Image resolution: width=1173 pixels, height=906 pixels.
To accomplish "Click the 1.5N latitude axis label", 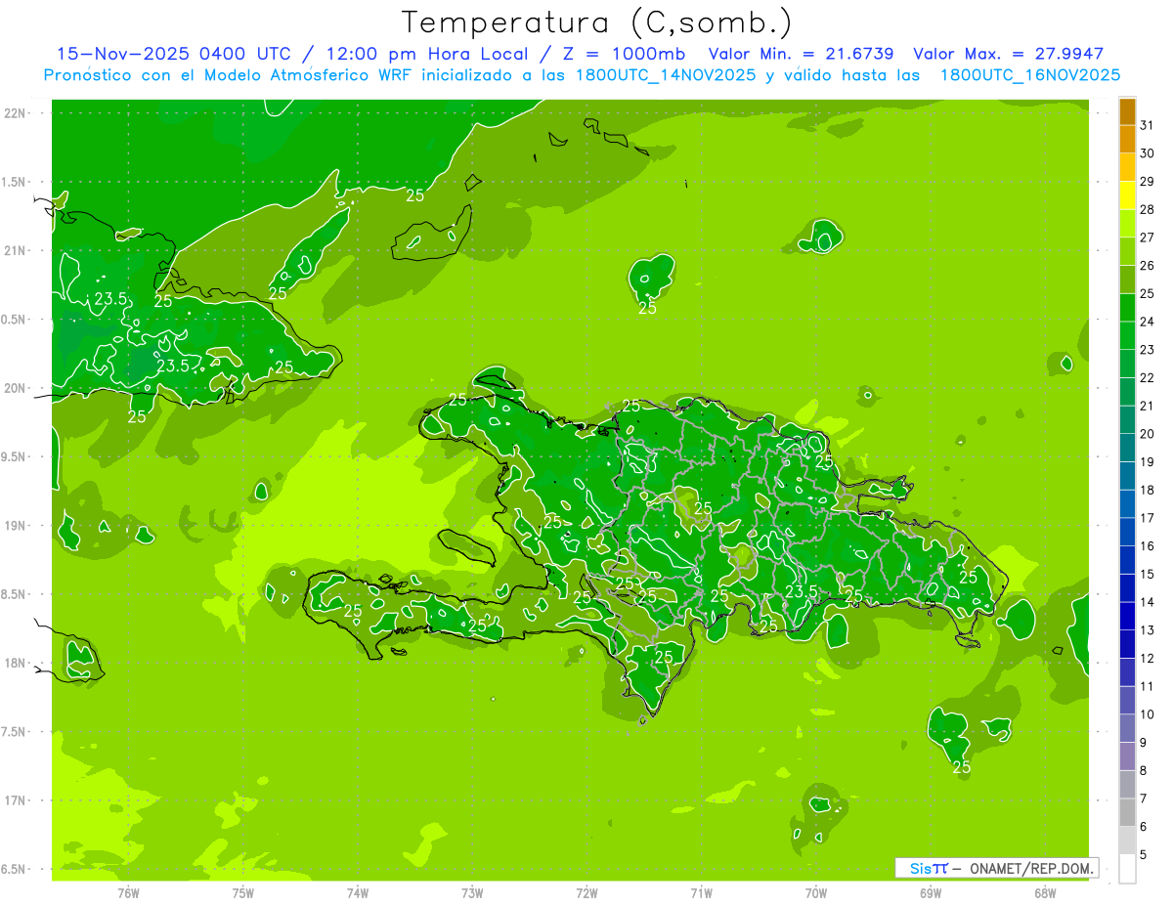I will 14,182.
